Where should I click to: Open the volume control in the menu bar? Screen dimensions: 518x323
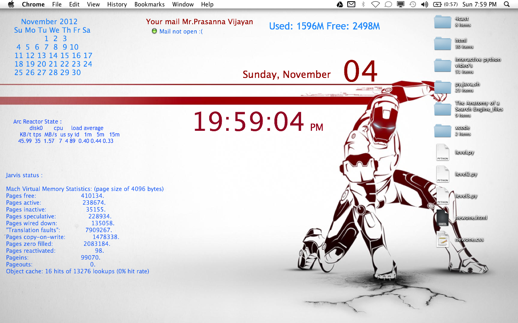[424, 4]
